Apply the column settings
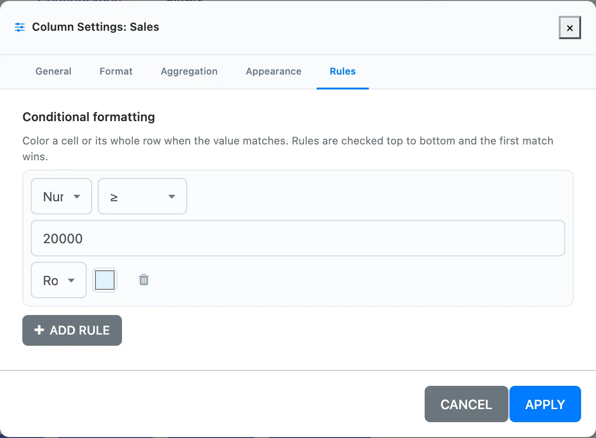The width and height of the screenshot is (596, 438). (x=545, y=404)
